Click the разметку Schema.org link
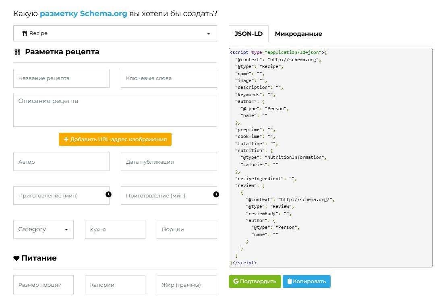 coord(84,13)
